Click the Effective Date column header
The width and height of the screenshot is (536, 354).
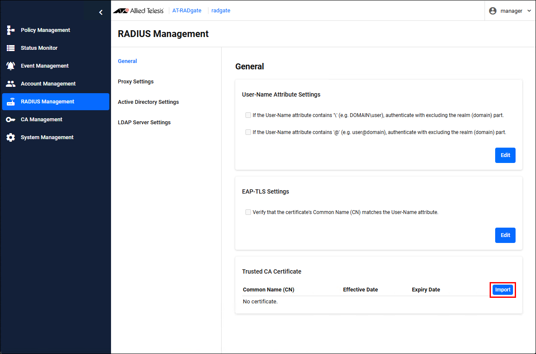360,290
